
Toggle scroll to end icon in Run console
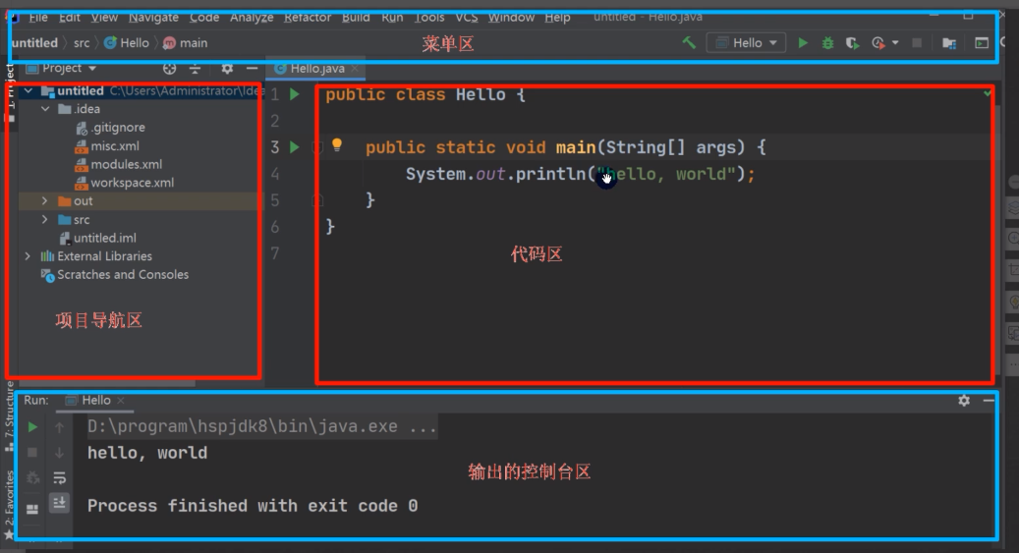click(59, 503)
